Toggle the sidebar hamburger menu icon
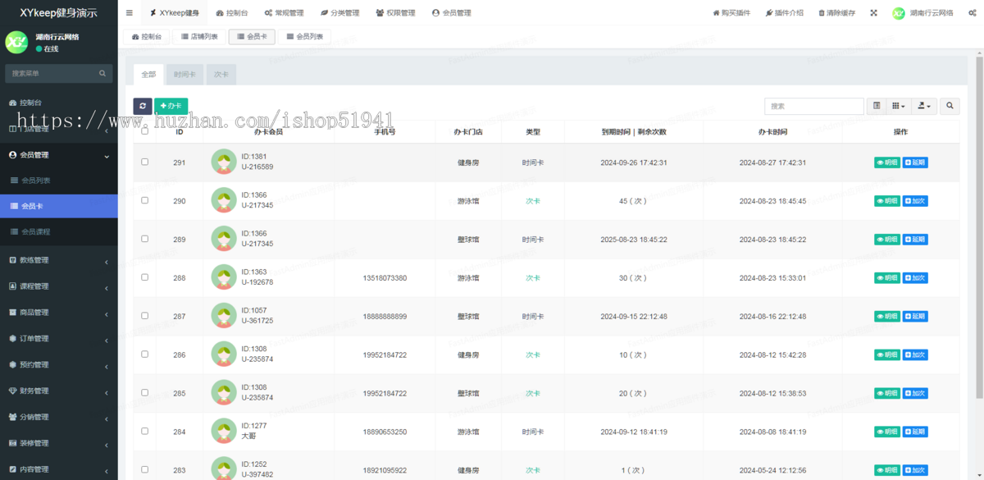Viewport: 984px width, 480px height. point(130,13)
